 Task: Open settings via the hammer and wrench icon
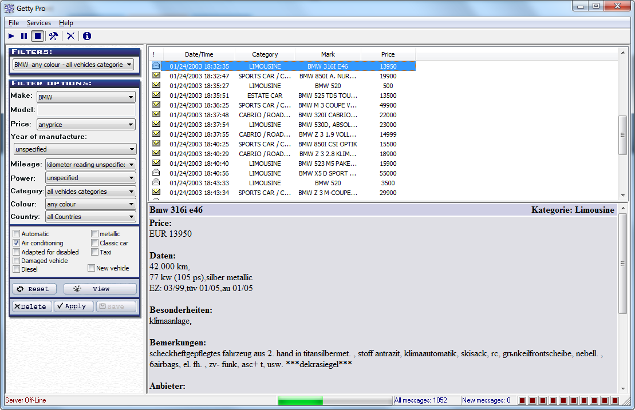coord(53,36)
